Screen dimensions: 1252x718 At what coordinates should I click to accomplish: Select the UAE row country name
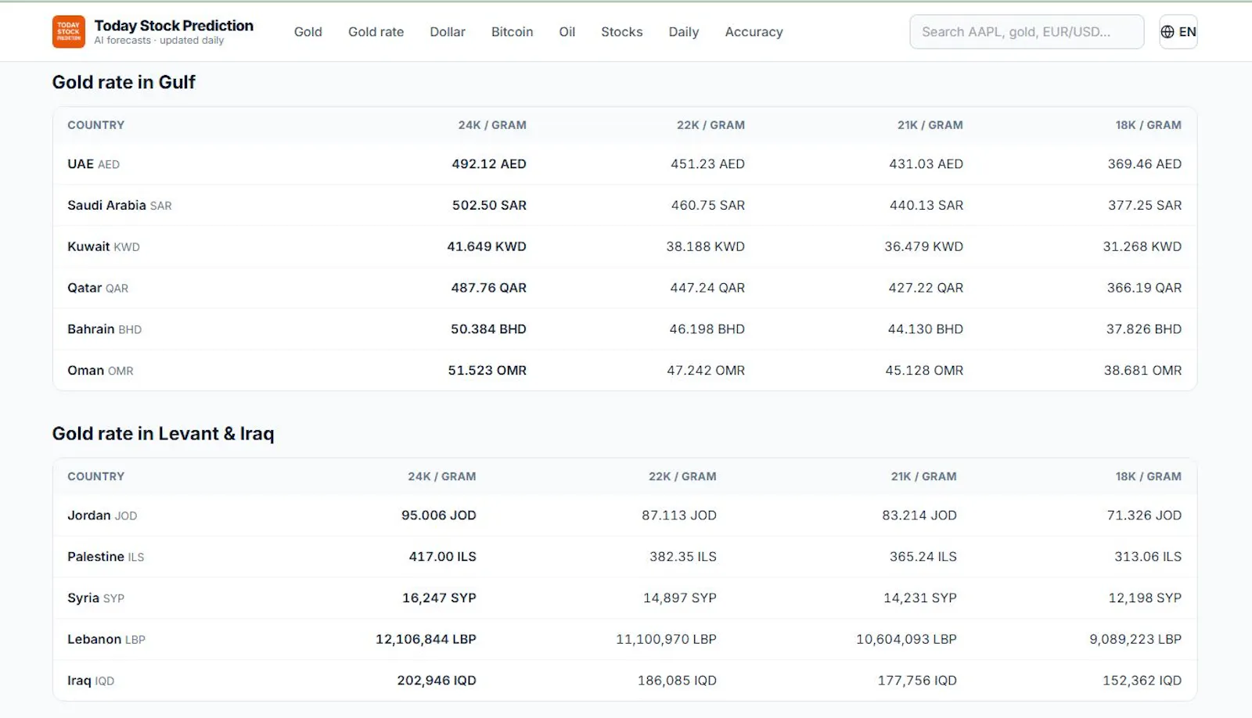81,164
